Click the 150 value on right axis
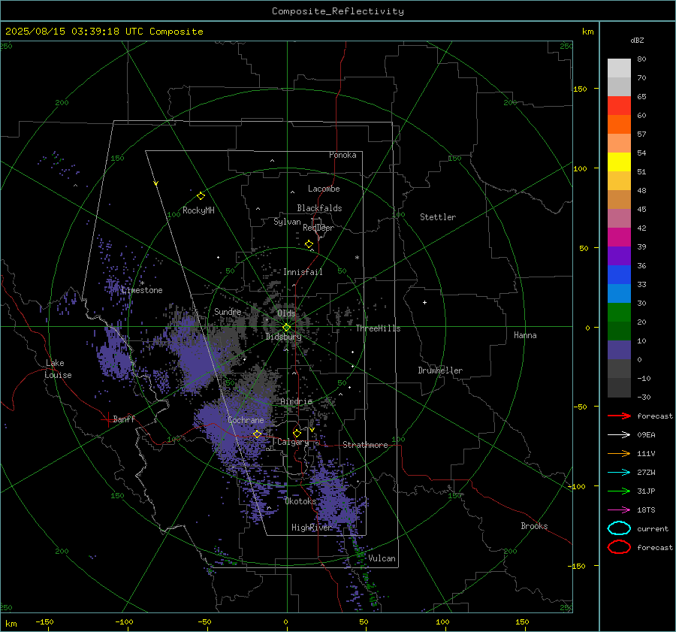Screen dimensions: 676x632 click(580, 89)
